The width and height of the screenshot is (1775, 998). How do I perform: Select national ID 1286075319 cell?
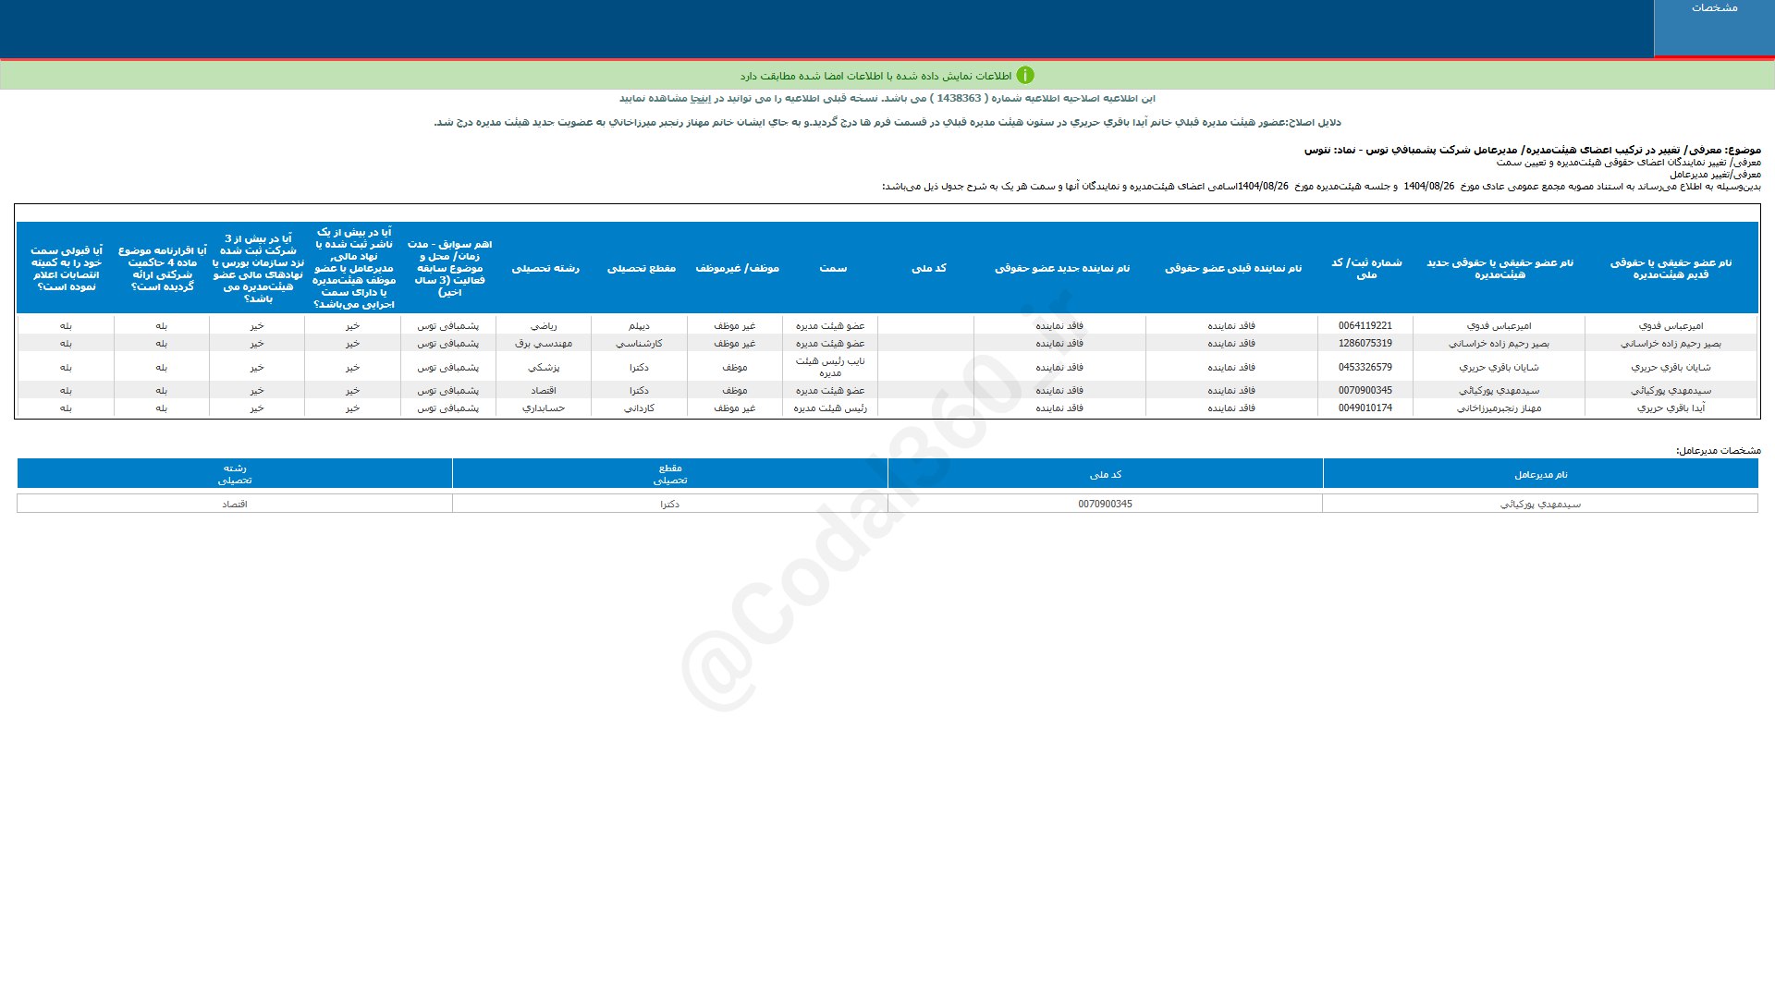click(x=1365, y=344)
